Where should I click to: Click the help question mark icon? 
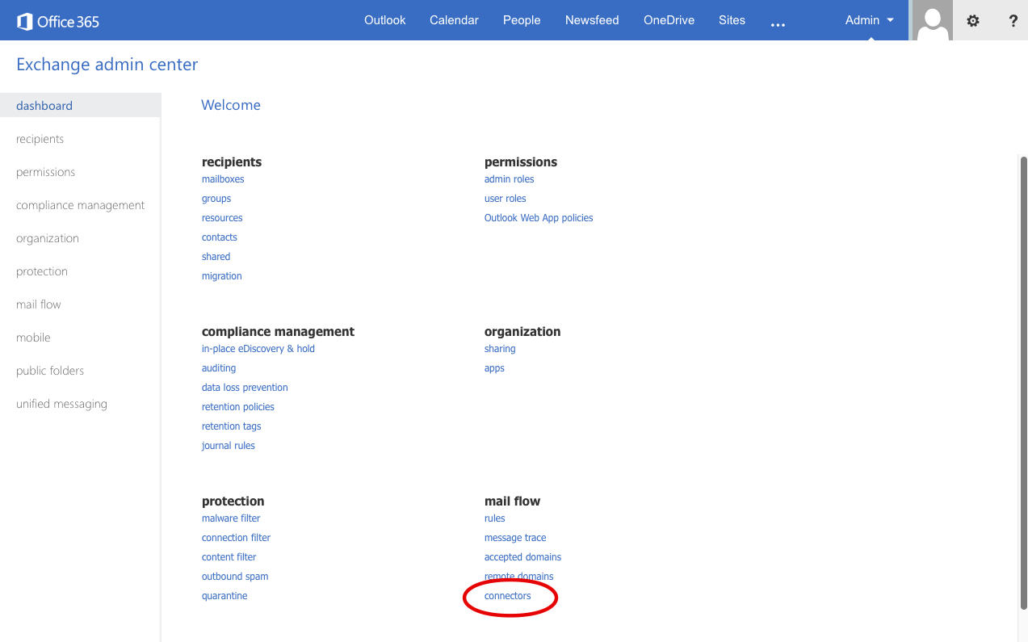click(x=1013, y=21)
